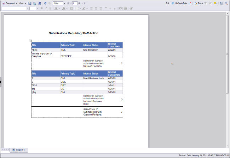Image resolution: width=230 pixels, height=158 pixels.
Task: Toggle underline text formatting
Action: [x=50, y=8]
